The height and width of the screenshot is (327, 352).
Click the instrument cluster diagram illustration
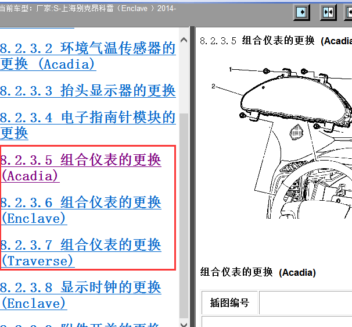281,143
